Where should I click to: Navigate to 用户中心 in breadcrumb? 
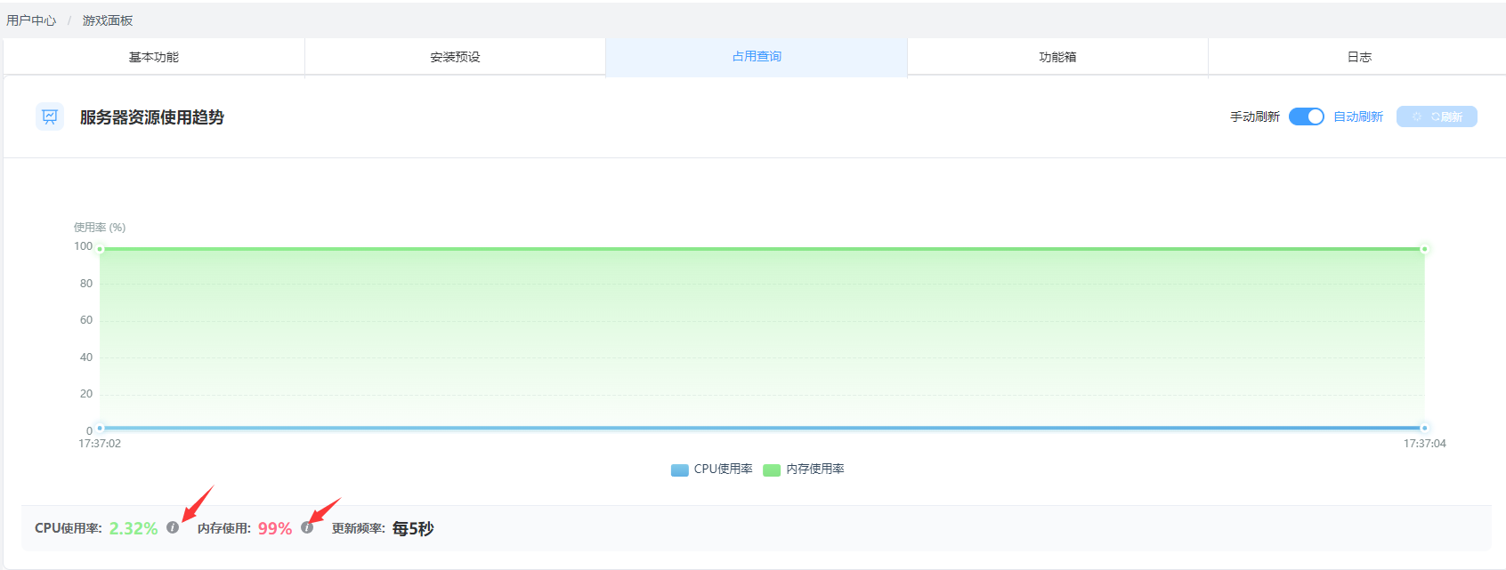coord(31,20)
